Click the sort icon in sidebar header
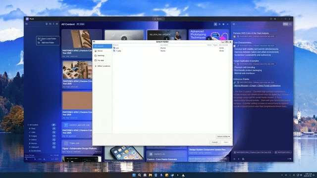 tap(53, 24)
